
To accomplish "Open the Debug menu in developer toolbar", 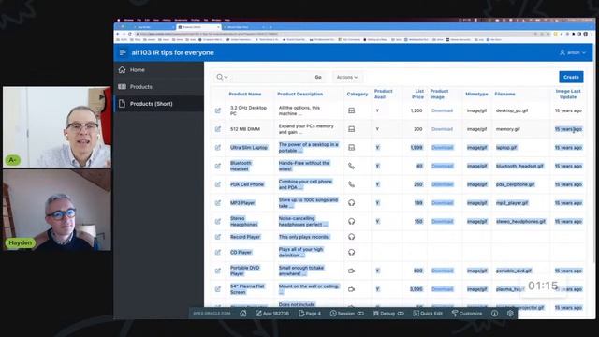I will (x=388, y=314).
